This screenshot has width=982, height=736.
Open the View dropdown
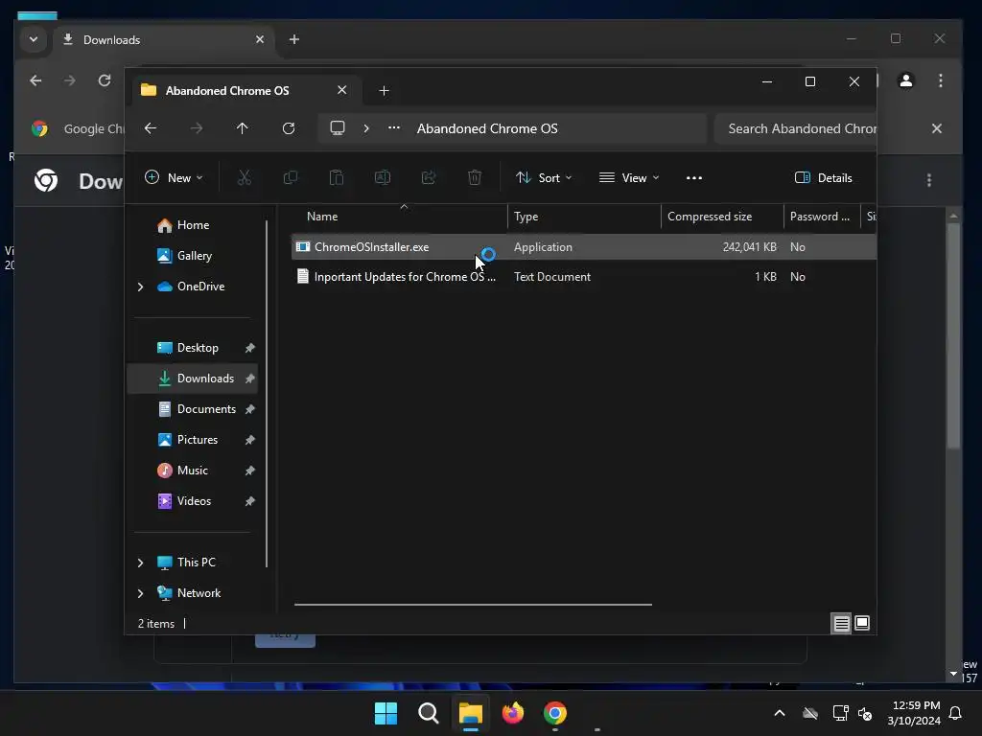point(629,177)
